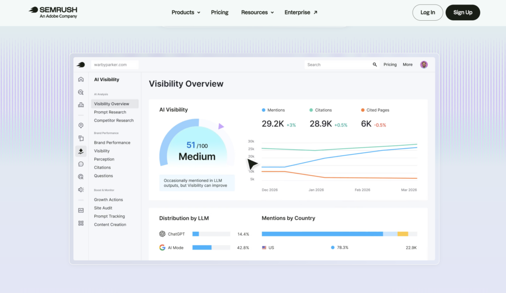Open the Enterprise external link
Image resolution: width=506 pixels, height=293 pixels.
[301, 12]
